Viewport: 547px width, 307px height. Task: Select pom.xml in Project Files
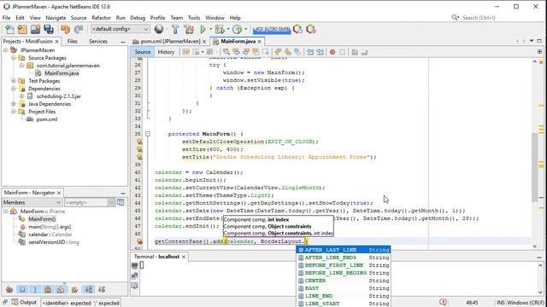(x=47, y=119)
